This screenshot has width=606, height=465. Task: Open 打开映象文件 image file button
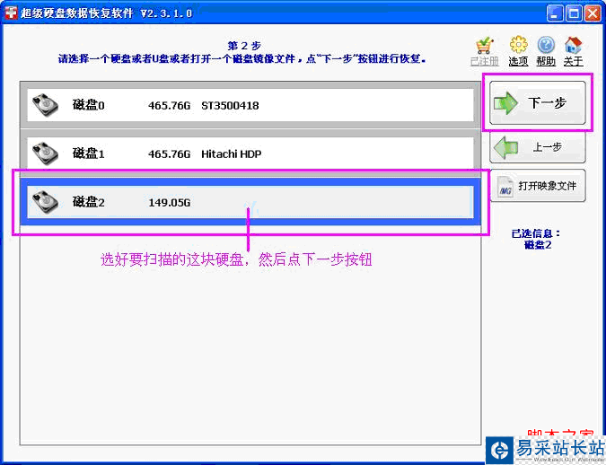point(537,186)
